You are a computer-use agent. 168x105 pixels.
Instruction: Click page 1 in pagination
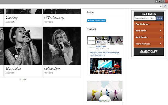tap(20, 79)
